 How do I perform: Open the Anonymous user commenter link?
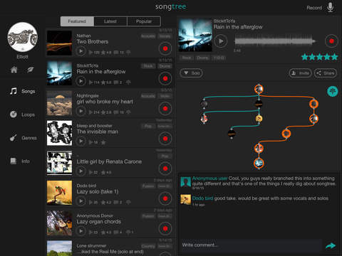[209, 178]
